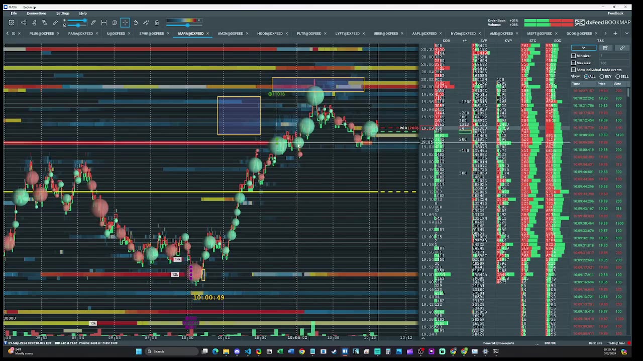Select the ALL radio button

586,77
